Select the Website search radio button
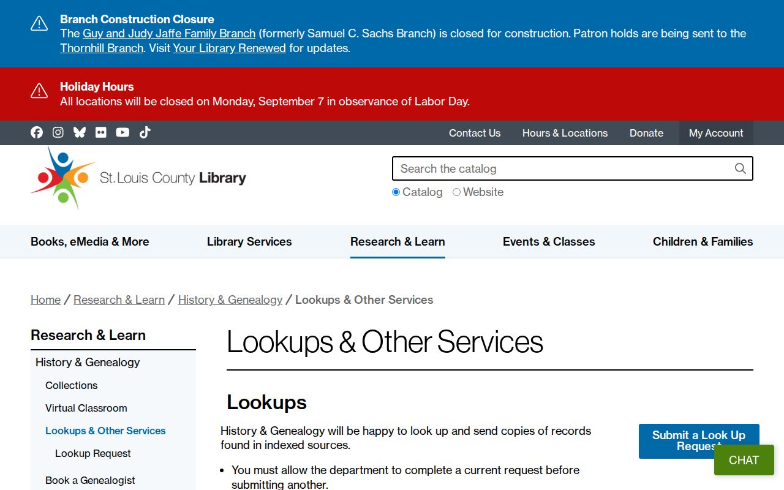Screen dimensions: 784x490 pyautogui.click(x=456, y=192)
